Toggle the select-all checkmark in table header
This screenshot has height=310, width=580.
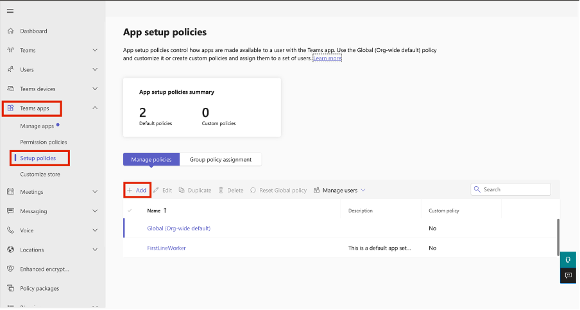(130, 211)
